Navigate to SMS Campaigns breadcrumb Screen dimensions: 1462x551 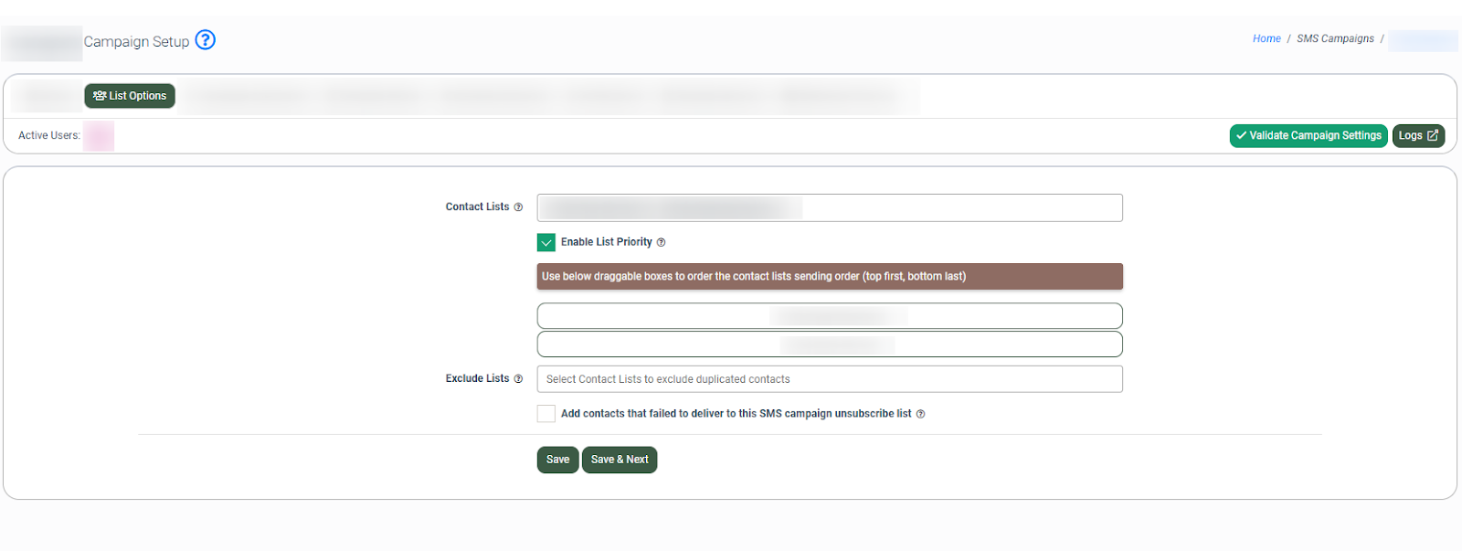[x=1335, y=38]
